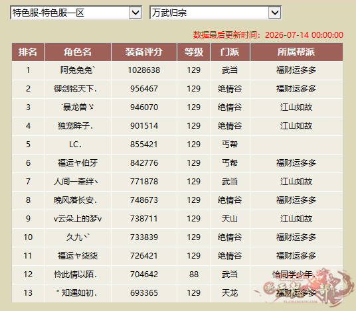Click 天龙 sect in 知遇如初. row
Viewport: 356px width, 311px height.
[230, 293]
